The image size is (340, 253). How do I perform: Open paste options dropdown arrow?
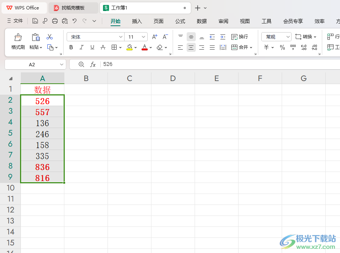pos(41,47)
